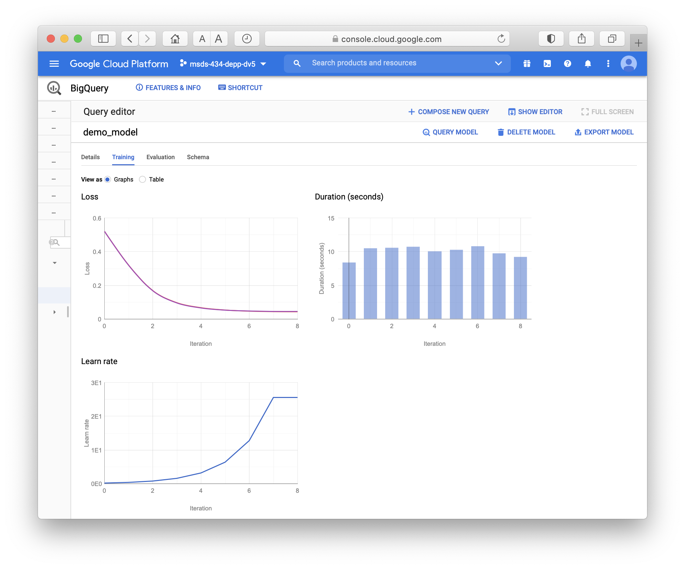Open Google Cloud help menu

[x=567, y=63]
